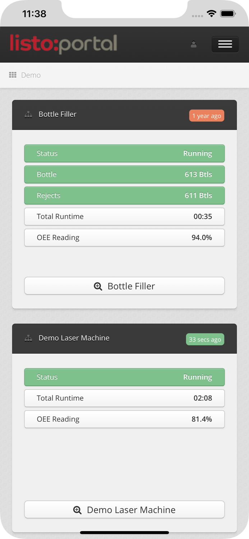The image size is (249, 539).
Task: Select the Bottle Filler Status Running row
Action: point(124,153)
